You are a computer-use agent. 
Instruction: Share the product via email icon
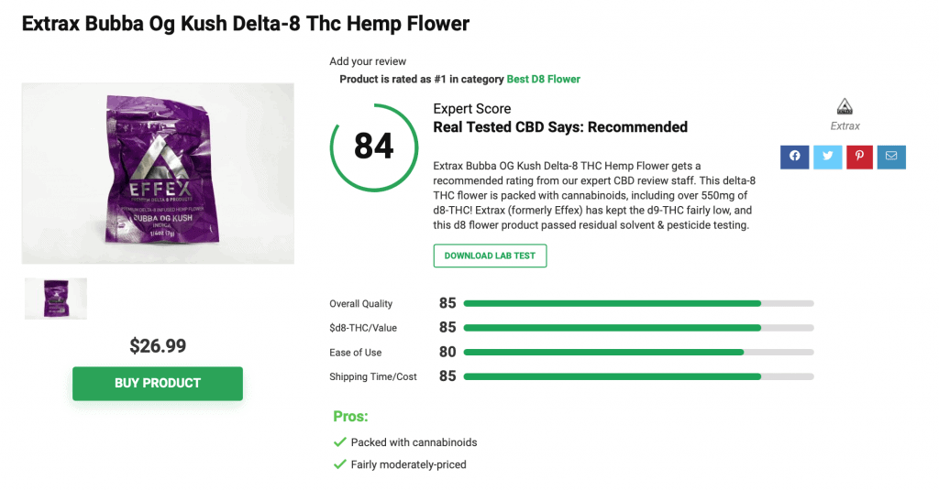(x=891, y=157)
